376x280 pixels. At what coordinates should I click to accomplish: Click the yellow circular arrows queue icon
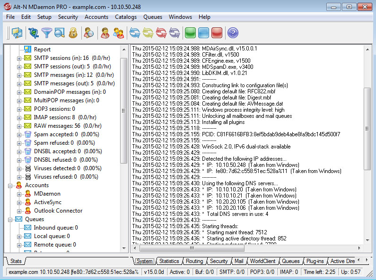tap(148, 33)
